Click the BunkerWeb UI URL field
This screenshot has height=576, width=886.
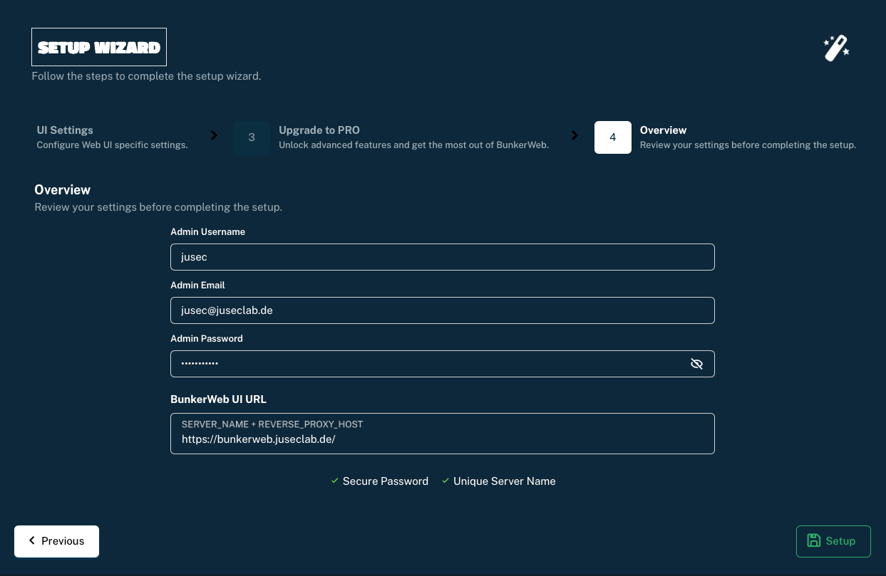(442, 434)
